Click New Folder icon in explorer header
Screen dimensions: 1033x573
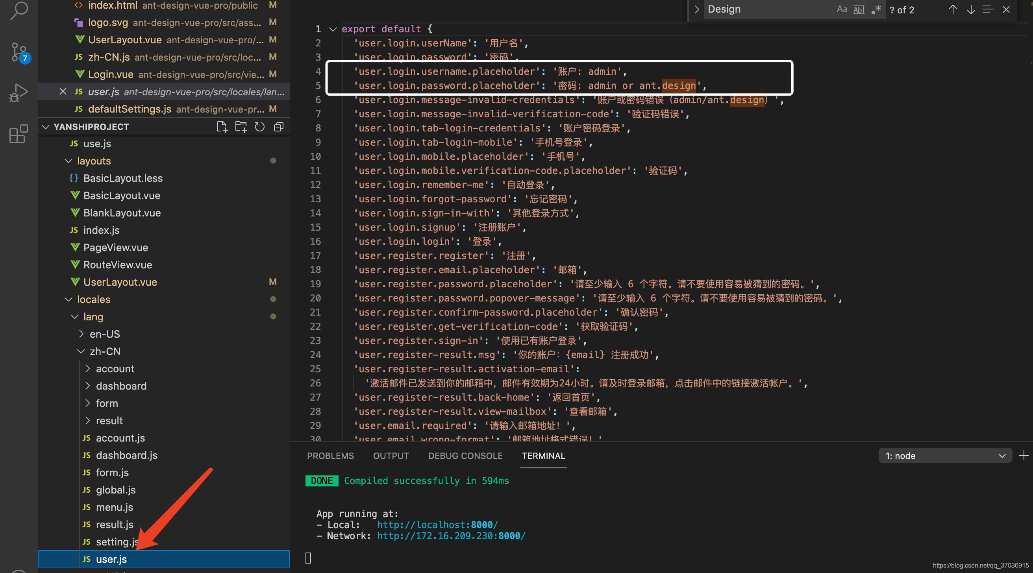[241, 127]
